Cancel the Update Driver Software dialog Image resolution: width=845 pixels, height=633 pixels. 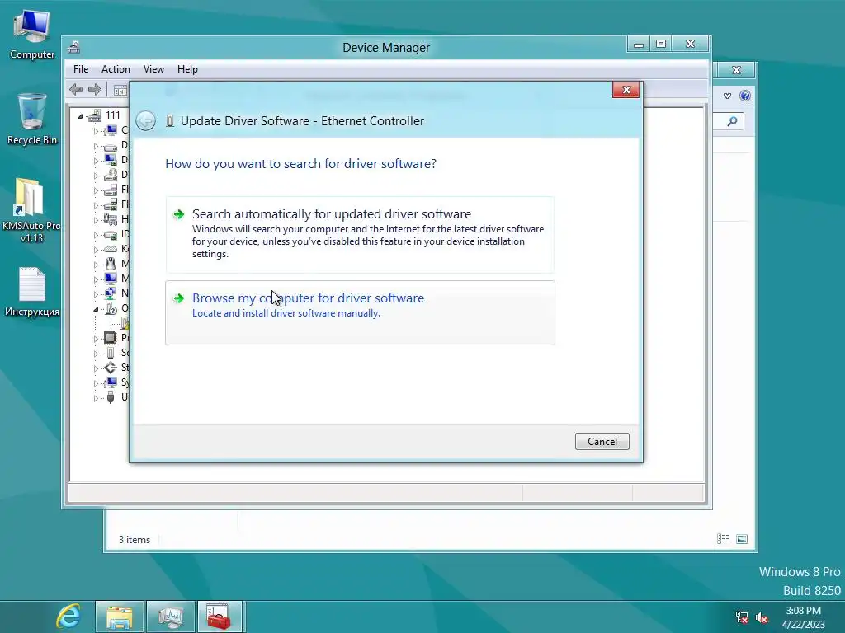tap(602, 442)
